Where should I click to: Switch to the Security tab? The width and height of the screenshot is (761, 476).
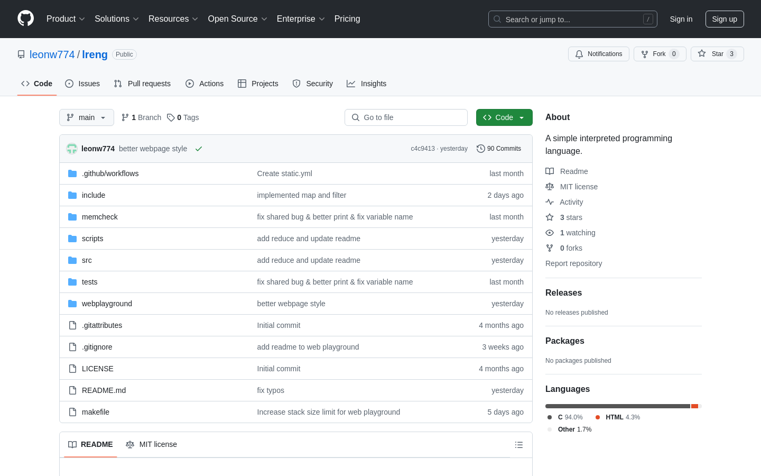click(x=313, y=84)
